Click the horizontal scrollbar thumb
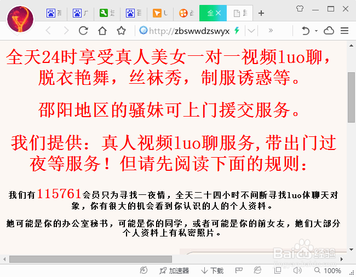This screenshot has height=277, width=356. tap(90, 259)
